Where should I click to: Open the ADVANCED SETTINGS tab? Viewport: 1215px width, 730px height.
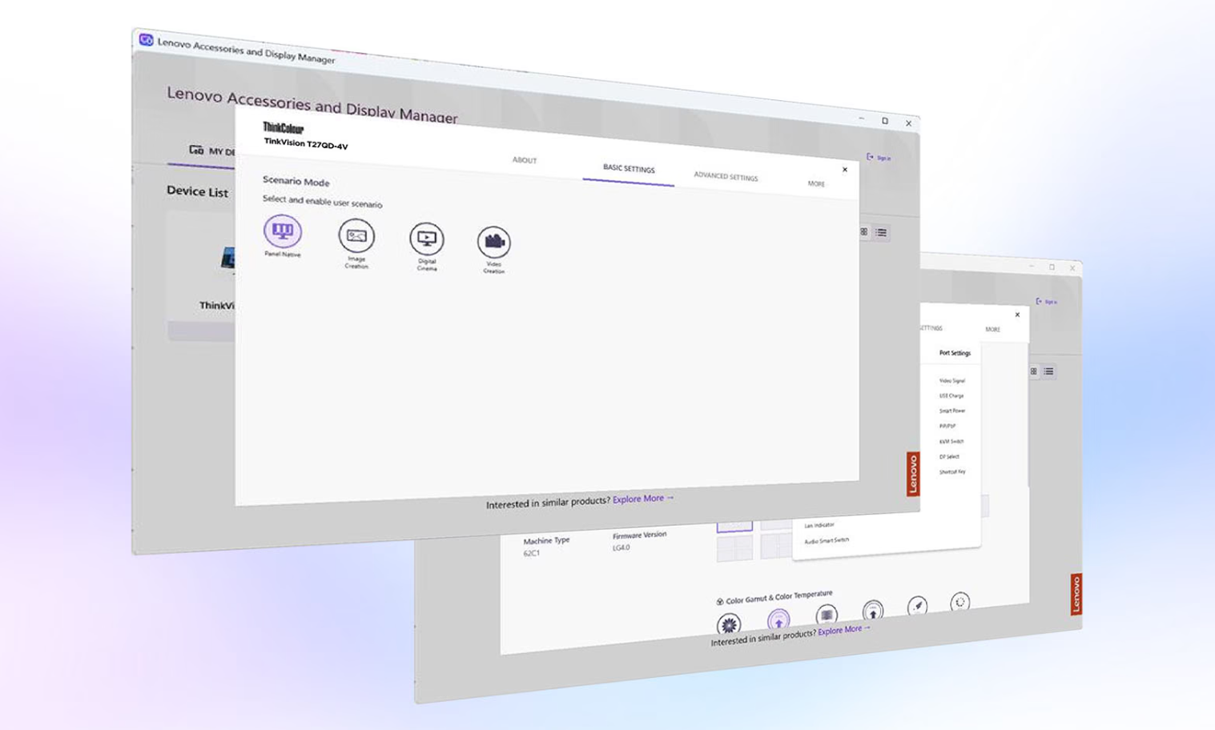click(726, 177)
